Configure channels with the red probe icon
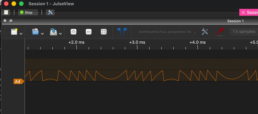 tap(220, 32)
